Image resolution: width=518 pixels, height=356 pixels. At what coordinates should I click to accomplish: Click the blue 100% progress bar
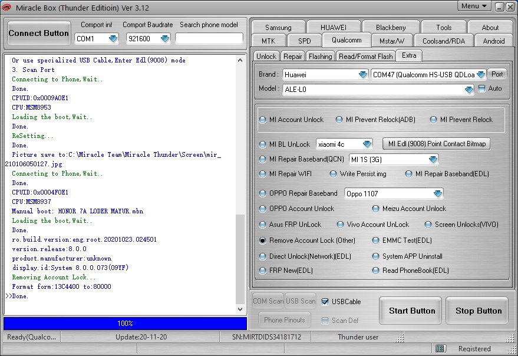click(x=125, y=324)
